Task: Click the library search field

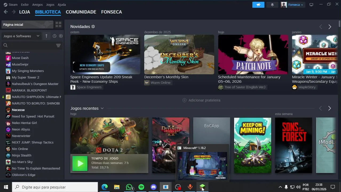Action: (x=31, y=46)
